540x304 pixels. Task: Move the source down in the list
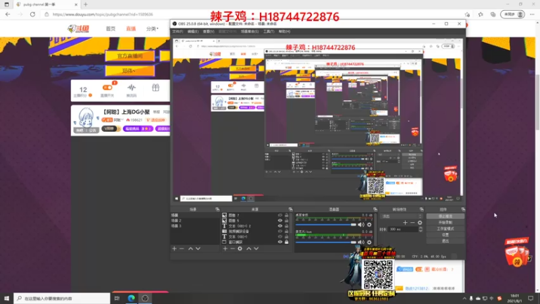pos(256,249)
